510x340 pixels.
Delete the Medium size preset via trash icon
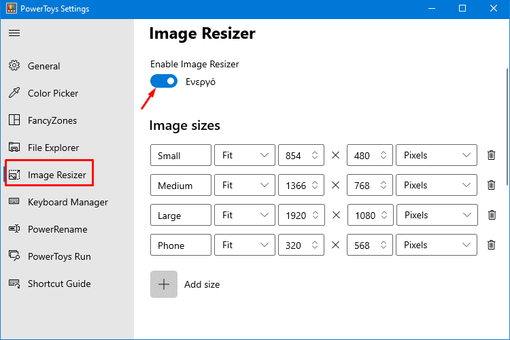pos(491,185)
